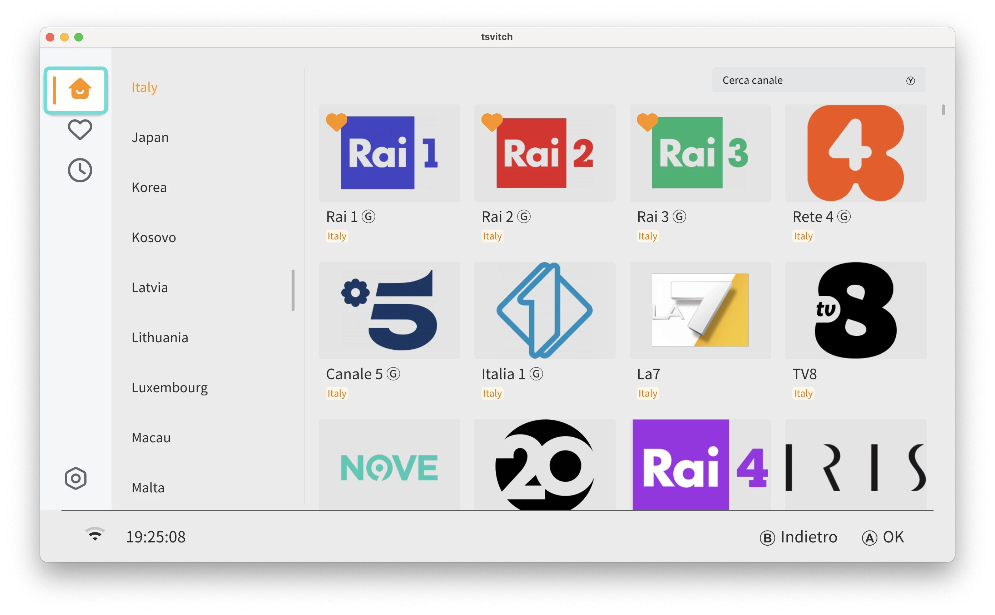Open the Rai 3 channel logo
The image size is (995, 615).
click(700, 153)
